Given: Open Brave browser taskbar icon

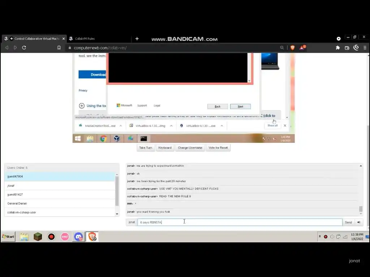Looking at the screenshot, I should [92, 237].
